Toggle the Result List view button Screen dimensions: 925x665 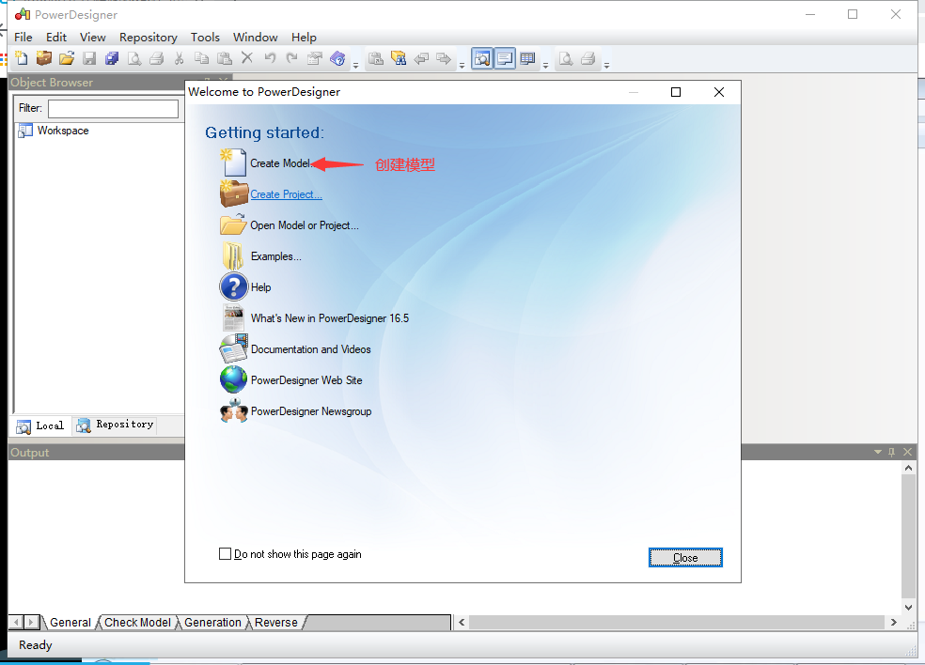[x=527, y=58]
